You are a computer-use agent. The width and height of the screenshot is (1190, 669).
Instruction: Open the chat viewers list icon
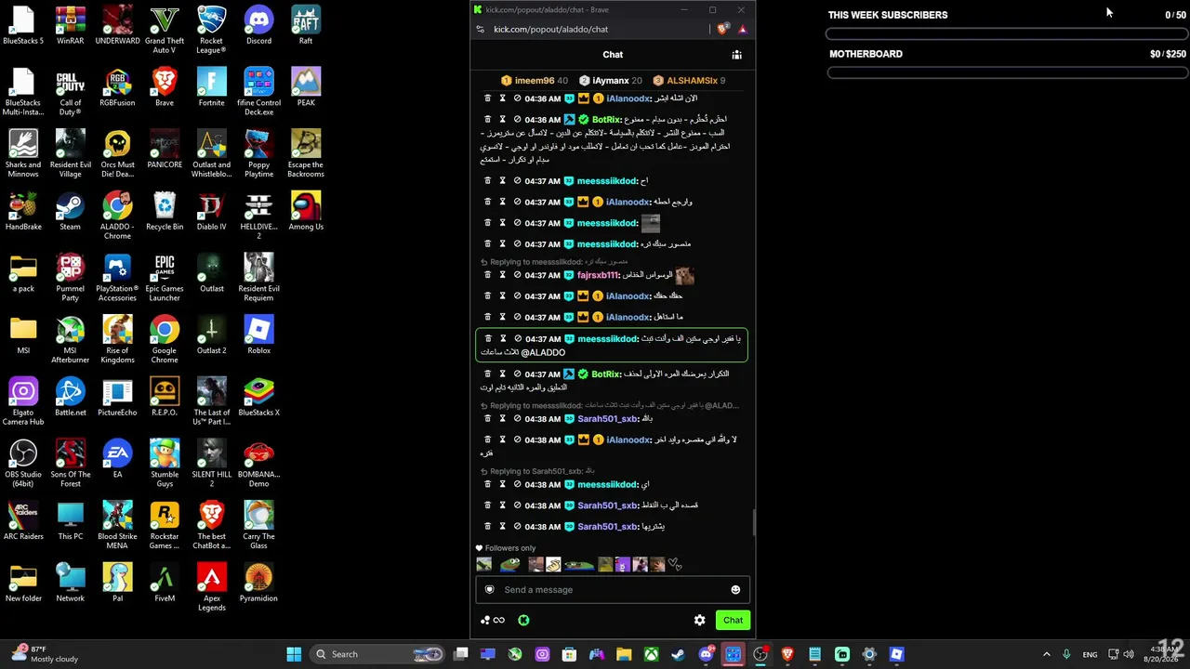coord(736,55)
